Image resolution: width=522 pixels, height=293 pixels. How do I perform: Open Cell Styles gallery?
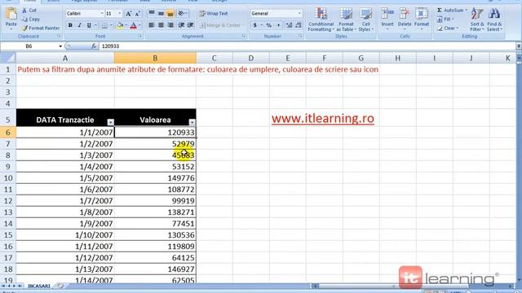(366, 20)
